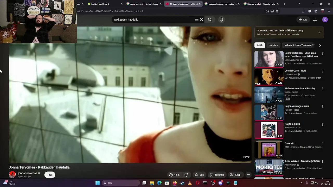Open the Firefox hamburger application menu
This screenshot has height=187, width=333.
pos(329,11)
